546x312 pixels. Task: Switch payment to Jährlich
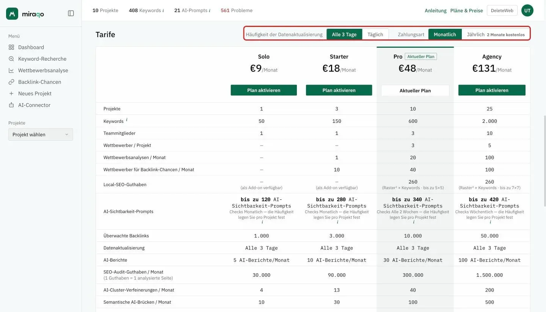496,34
